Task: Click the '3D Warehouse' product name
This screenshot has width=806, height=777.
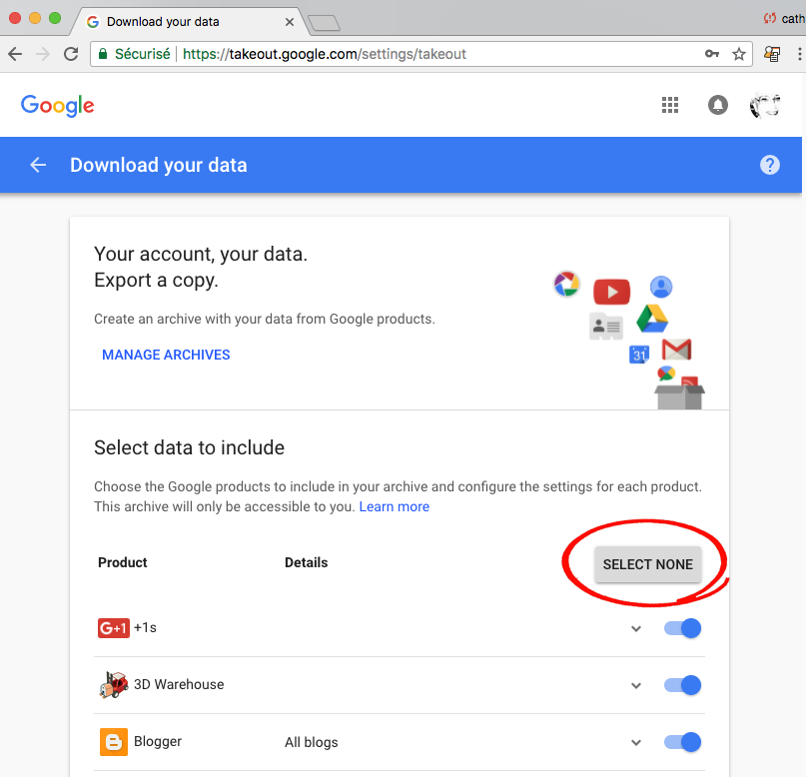Action: coord(179,684)
